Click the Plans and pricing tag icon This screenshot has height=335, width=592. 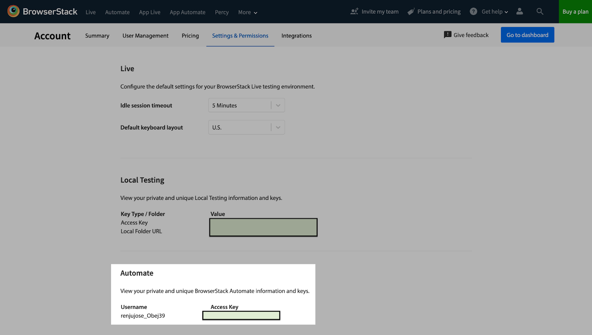(x=411, y=11)
